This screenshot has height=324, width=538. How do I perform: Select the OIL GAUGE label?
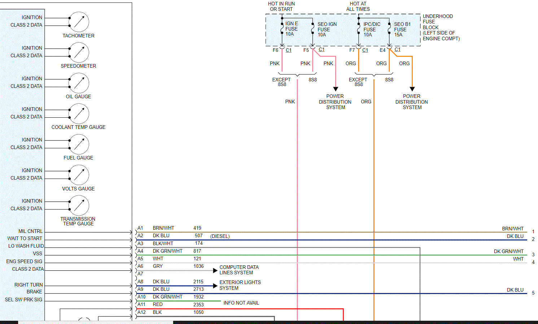[78, 96]
